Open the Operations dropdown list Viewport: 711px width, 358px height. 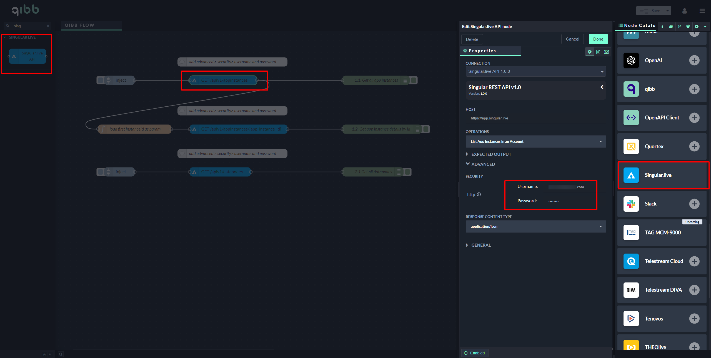point(535,142)
